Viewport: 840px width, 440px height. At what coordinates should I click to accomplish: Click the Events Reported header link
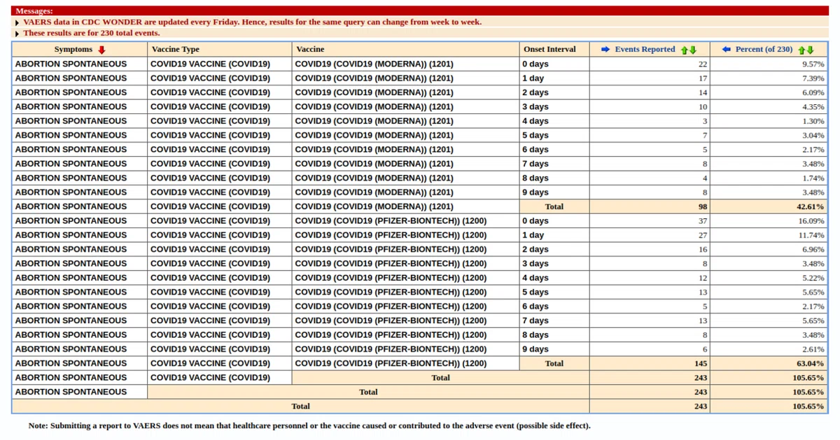pos(645,50)
